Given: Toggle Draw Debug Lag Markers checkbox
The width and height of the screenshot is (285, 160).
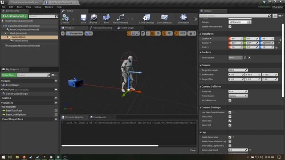Looking at the screenshot, I should (x=230, y=146).
